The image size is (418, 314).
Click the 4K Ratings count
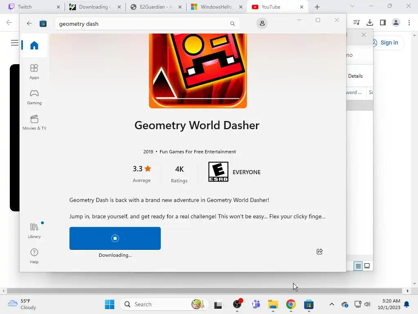(179, 174)
